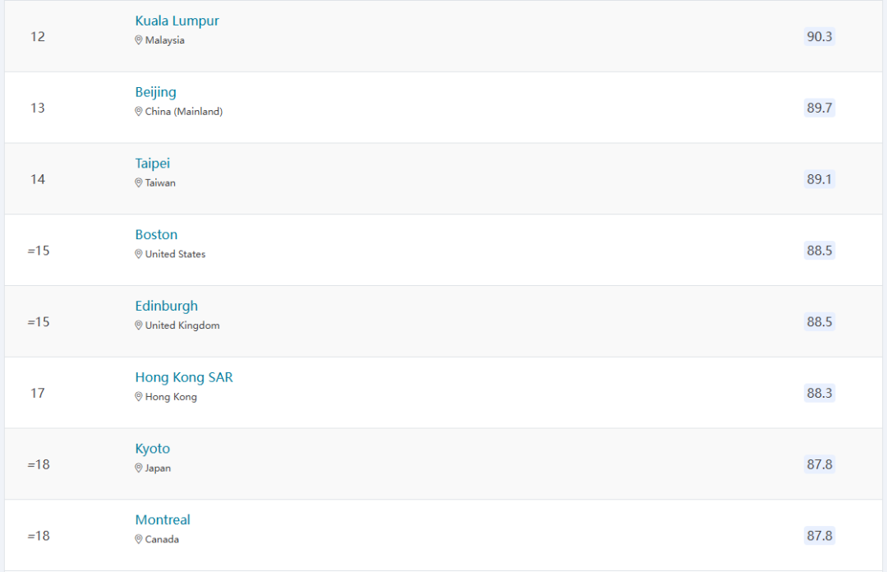
Task: Open the Hong Kong SAR link
Action: [184, 378]
